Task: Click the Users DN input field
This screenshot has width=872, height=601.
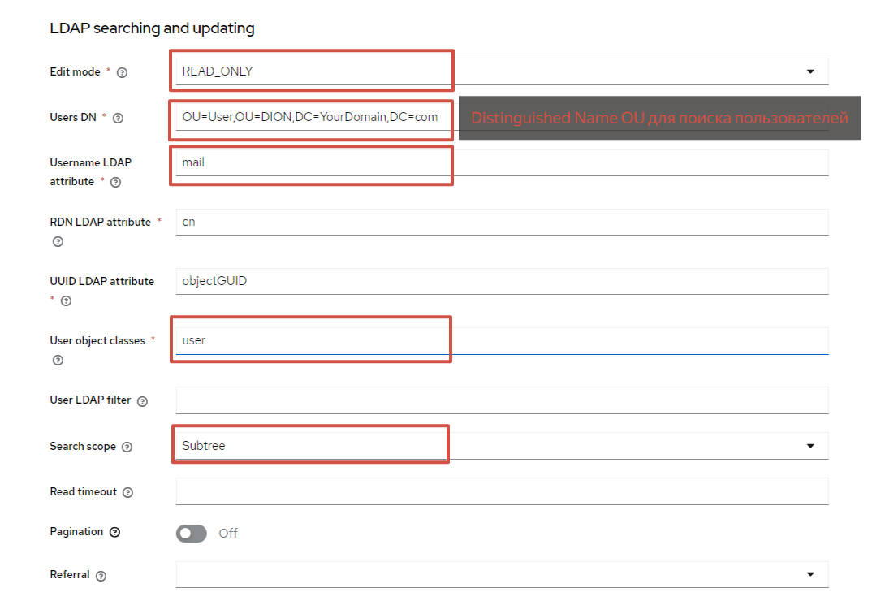Action: pyautogui.click(x=503, y=118)
